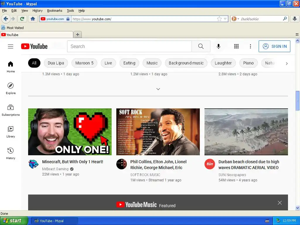The width and height of the screenshot is (300, 225).
Task: Select the Eating filter chip
Action: pyautogui.click(x=129, y=63)
